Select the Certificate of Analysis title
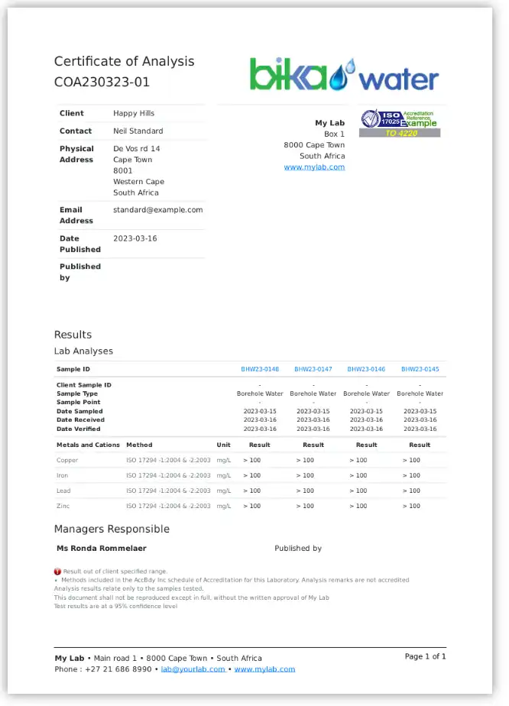This screenshot has width=509, height=706. point(125,61)
